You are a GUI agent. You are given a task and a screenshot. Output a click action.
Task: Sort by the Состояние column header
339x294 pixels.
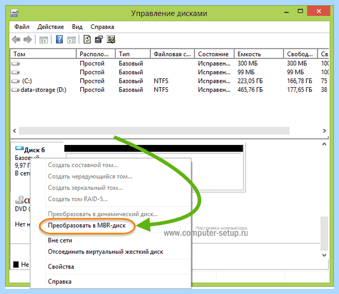pyautogui.click(x=214, y=54)
